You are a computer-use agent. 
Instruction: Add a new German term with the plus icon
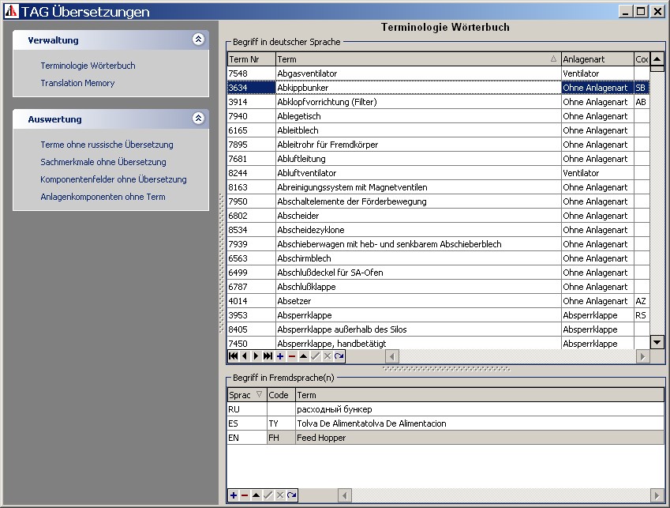(280, 356)
